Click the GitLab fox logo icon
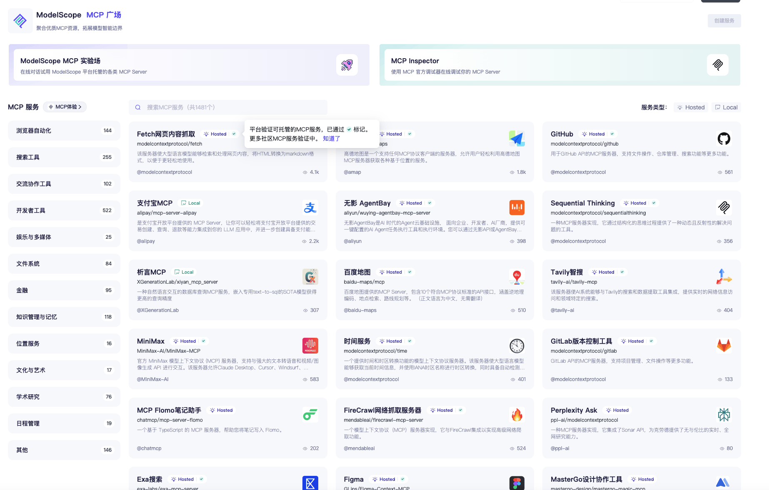769x490 pixels. click(724, 346)
